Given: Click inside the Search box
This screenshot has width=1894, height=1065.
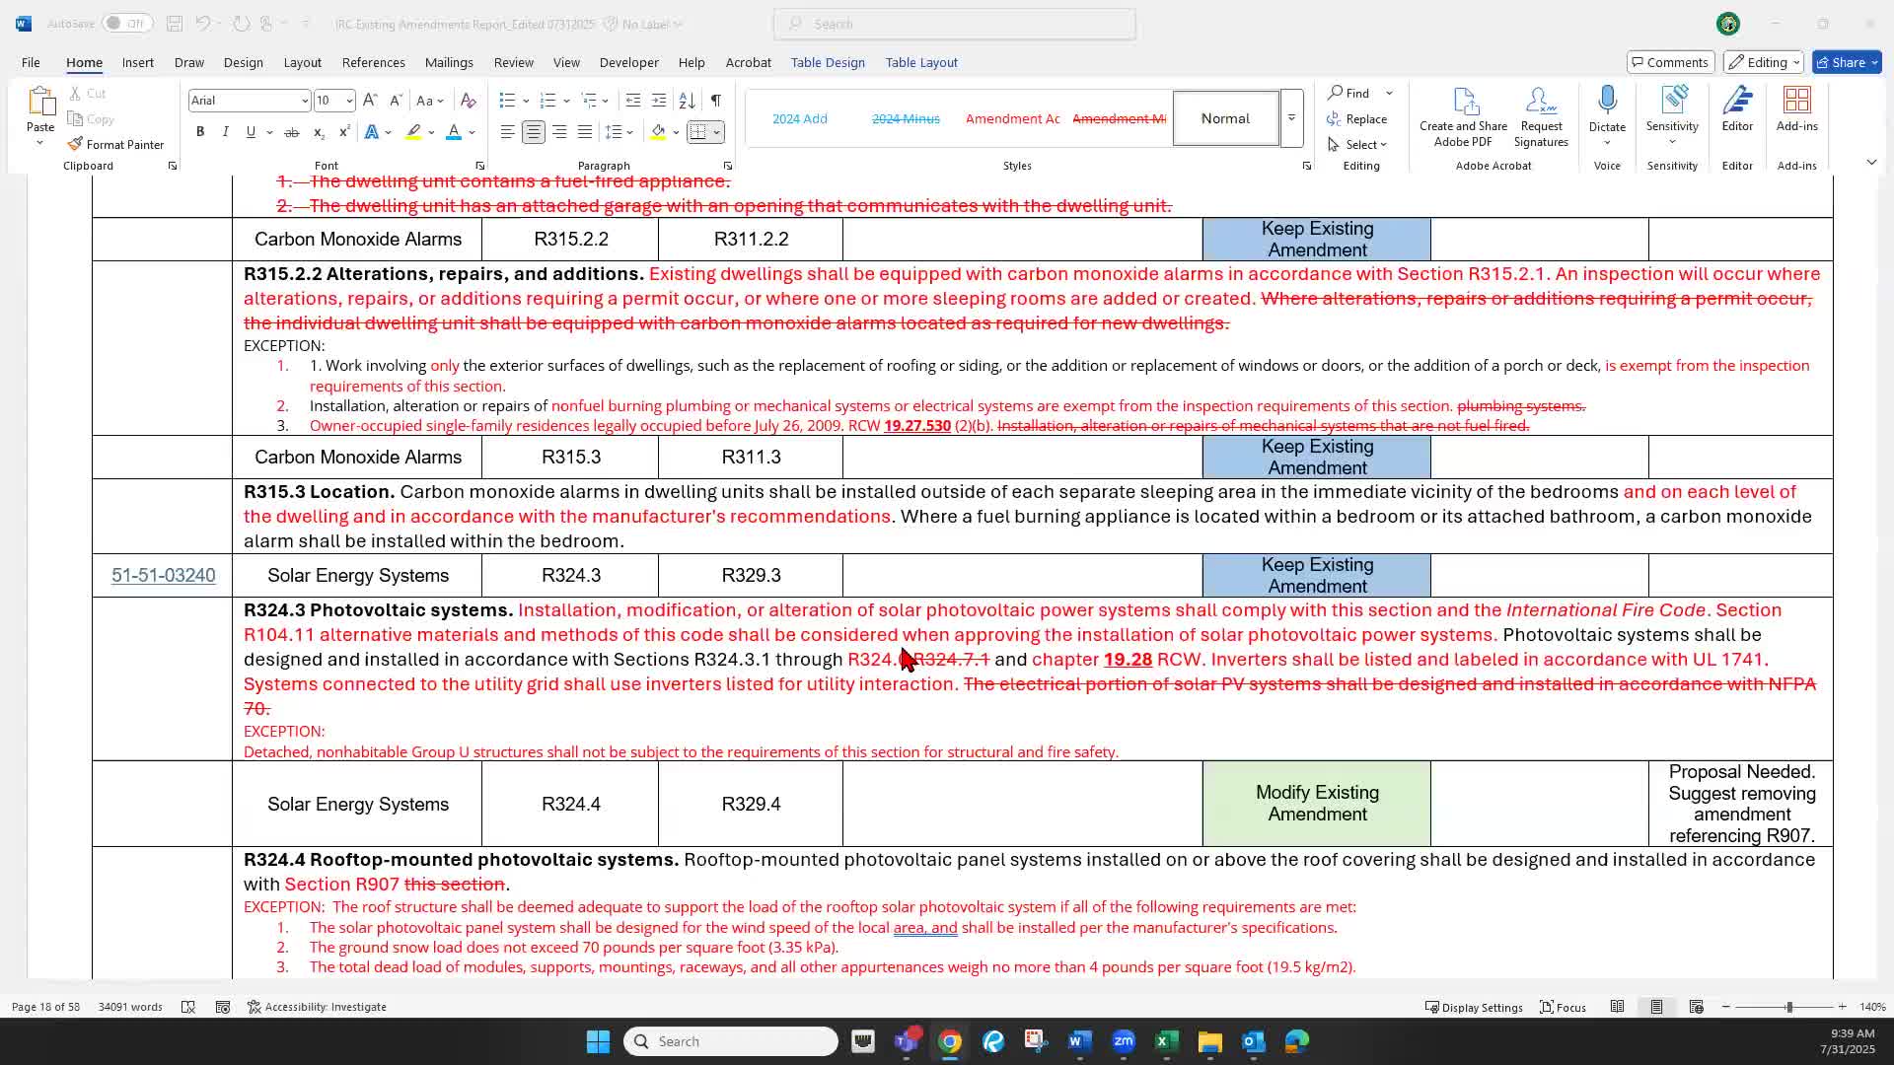Looking at the screenshot, I should click(x=953, y=23).
